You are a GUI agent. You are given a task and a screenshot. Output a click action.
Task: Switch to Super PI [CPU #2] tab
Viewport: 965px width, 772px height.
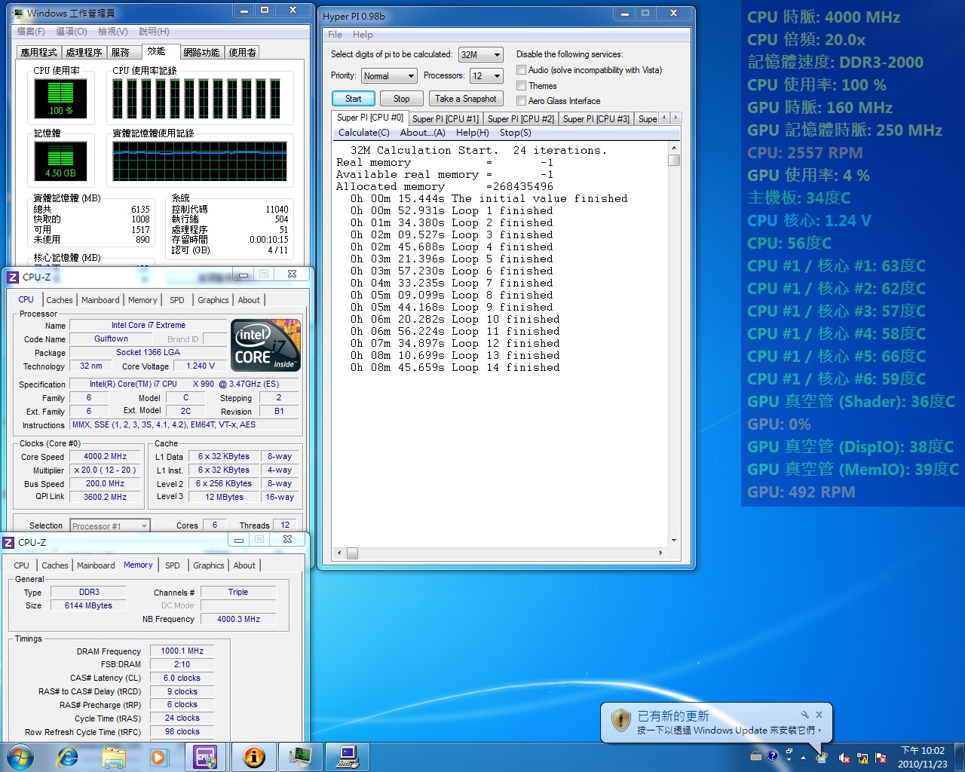point(521,119)
